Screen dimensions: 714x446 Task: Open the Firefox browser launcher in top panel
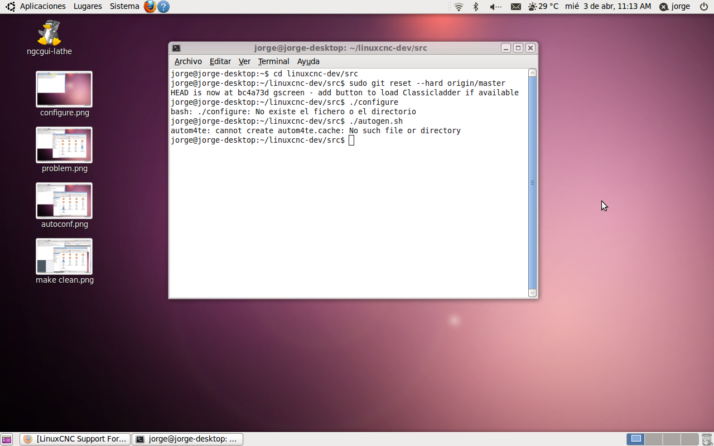[x=149, y=7]
